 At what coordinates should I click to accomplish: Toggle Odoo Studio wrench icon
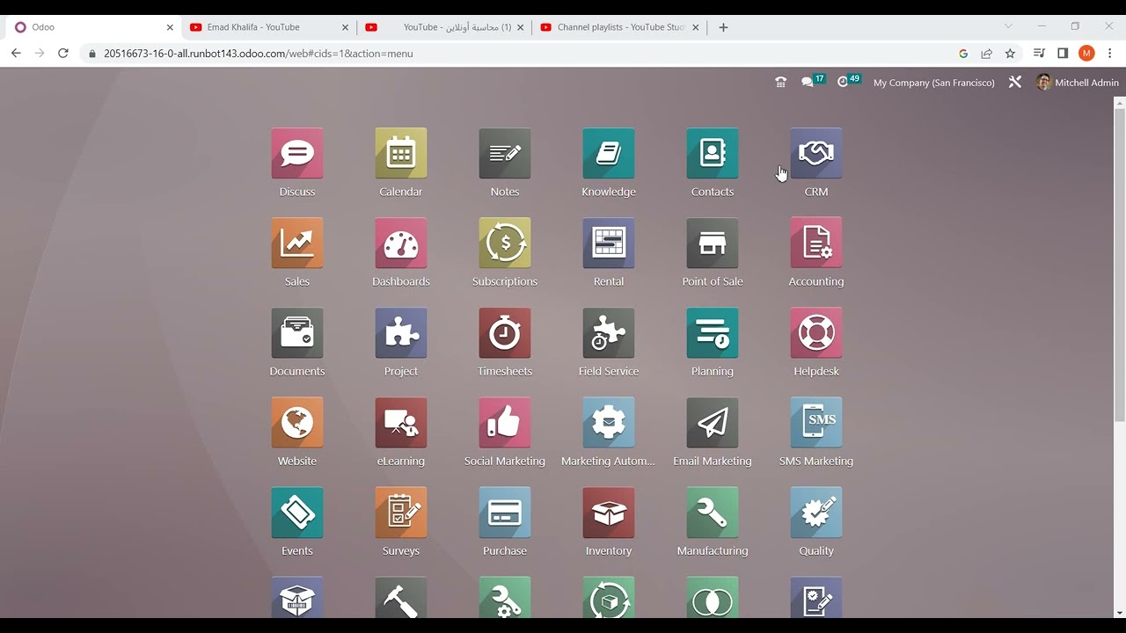pyautogui.click(x=1015, y=83)
